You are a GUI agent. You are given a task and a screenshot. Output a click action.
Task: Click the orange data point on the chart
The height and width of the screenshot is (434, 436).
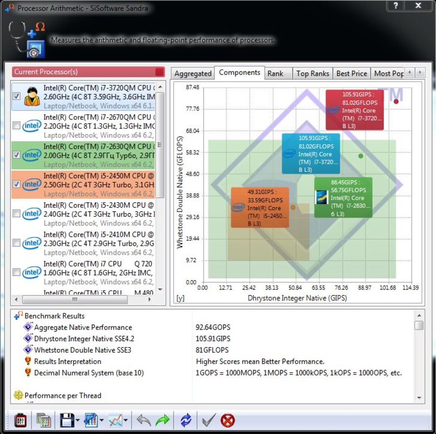293,207
